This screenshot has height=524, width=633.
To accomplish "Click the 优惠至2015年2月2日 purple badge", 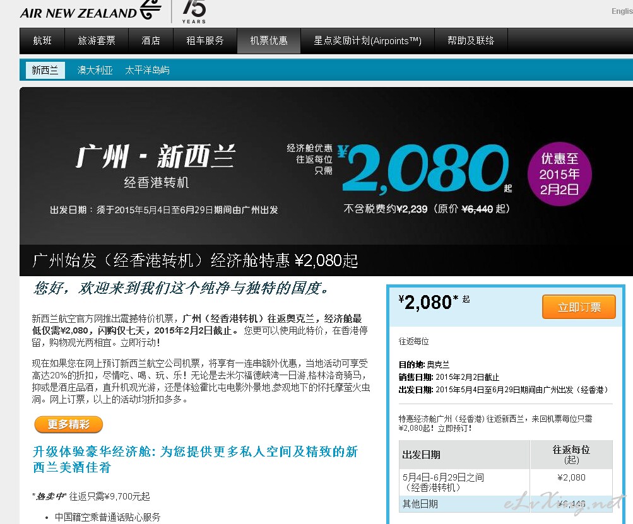I will tap(560, 174).
